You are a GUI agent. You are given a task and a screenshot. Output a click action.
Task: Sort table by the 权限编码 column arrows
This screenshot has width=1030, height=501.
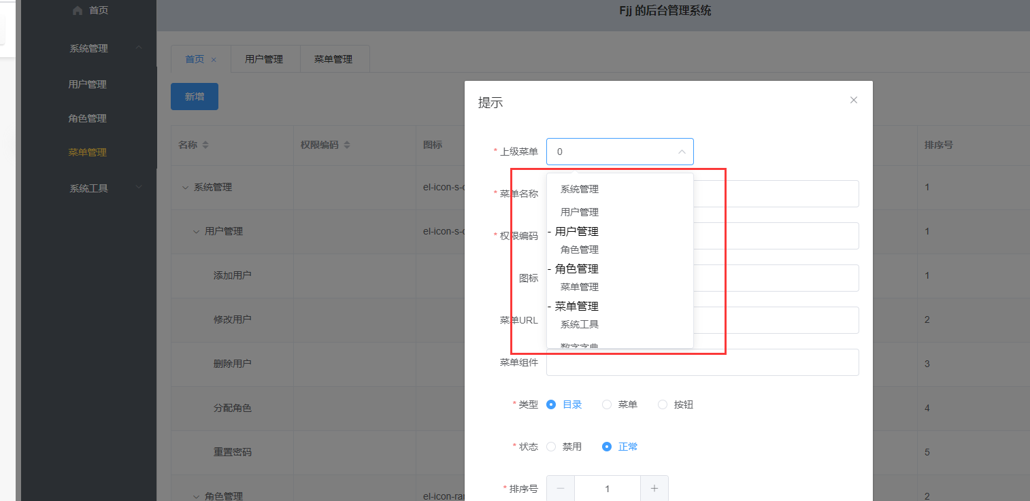347,144
